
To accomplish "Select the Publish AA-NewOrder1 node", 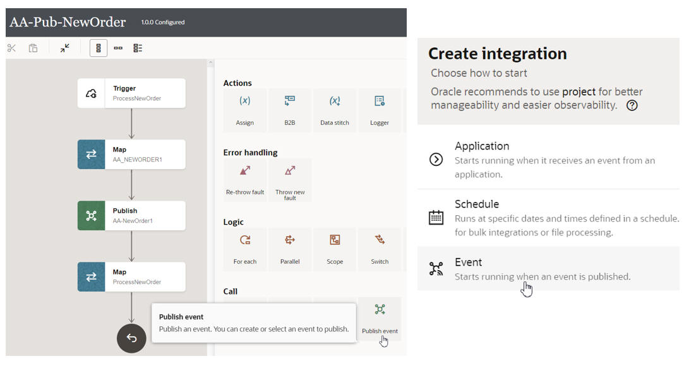I will [131, 216].
